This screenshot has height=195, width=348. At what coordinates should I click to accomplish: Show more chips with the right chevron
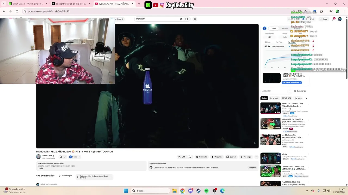point(306,98)
